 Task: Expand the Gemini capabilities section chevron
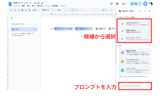pos(149,17)
